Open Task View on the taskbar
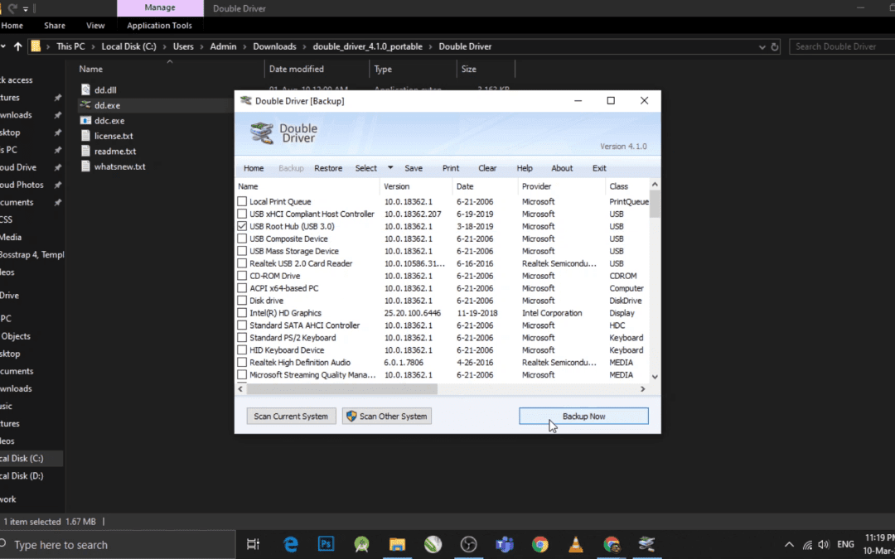The width and height of the screenshot is (895, 559). [x=253, y=544]
